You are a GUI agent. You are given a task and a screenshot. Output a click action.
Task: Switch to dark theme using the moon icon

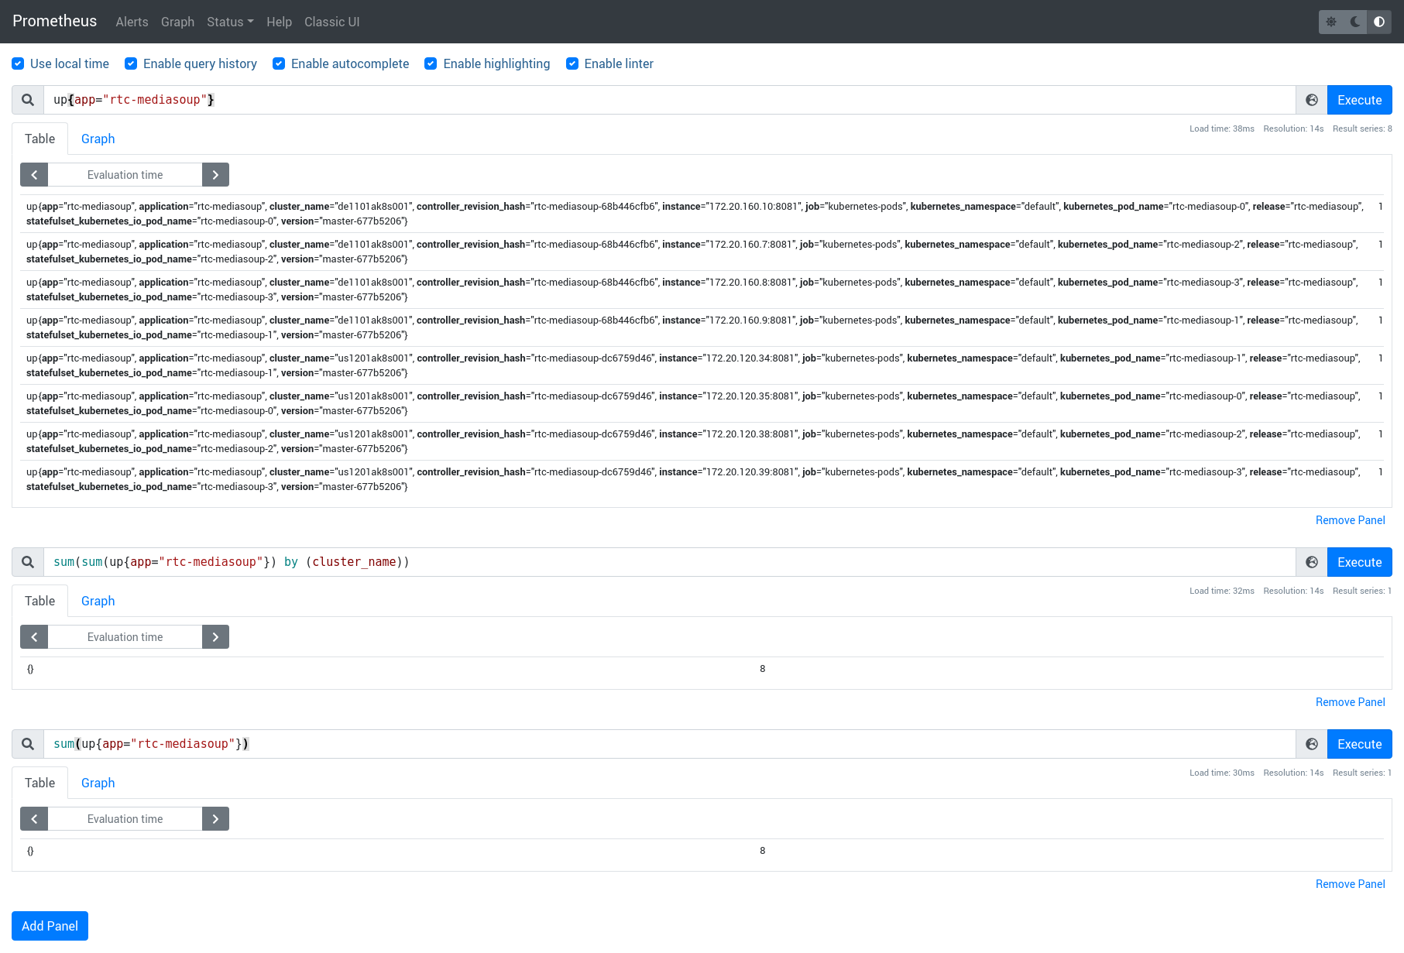pos(1354,22)
